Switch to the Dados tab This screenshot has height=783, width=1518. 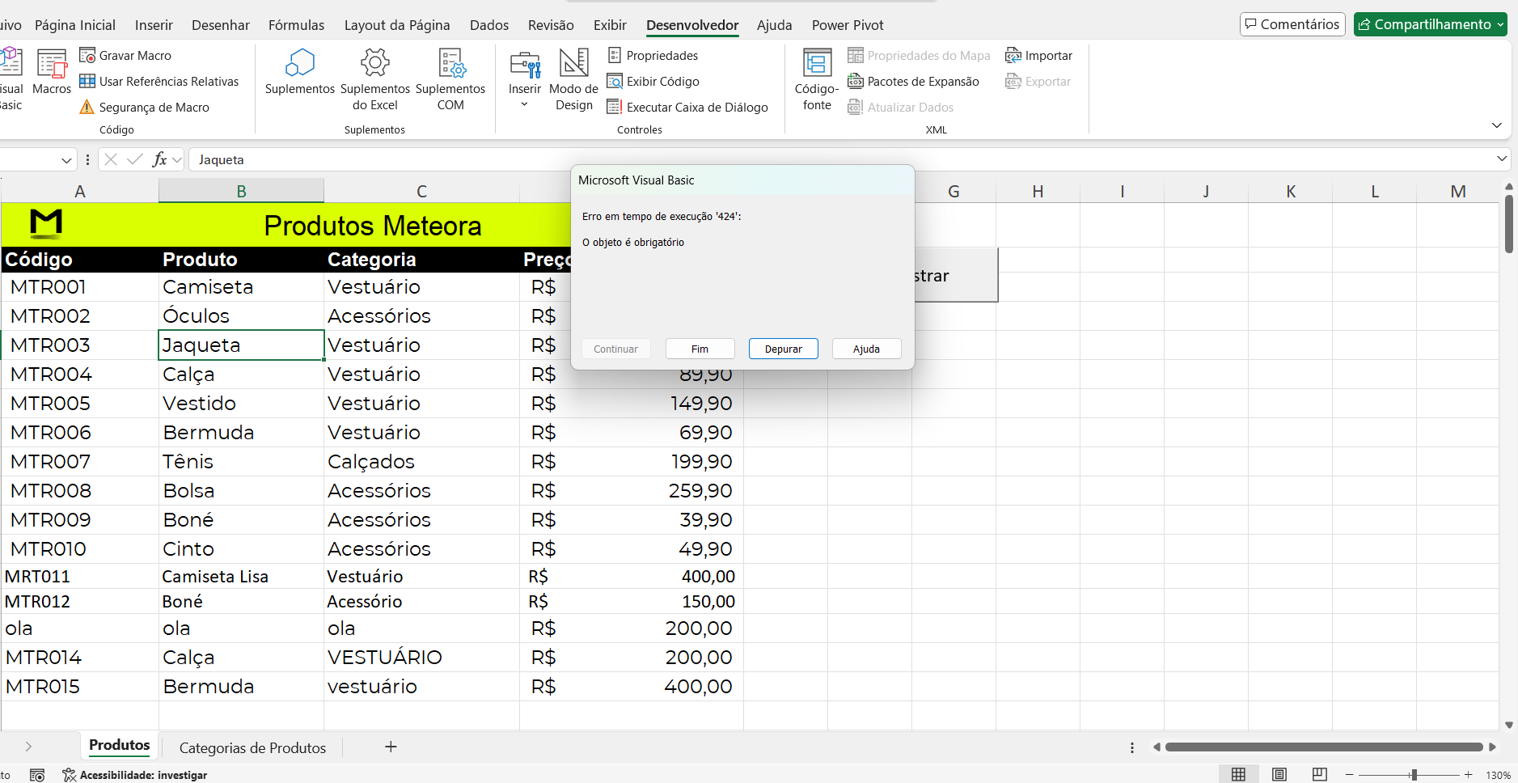coord(489,25)
